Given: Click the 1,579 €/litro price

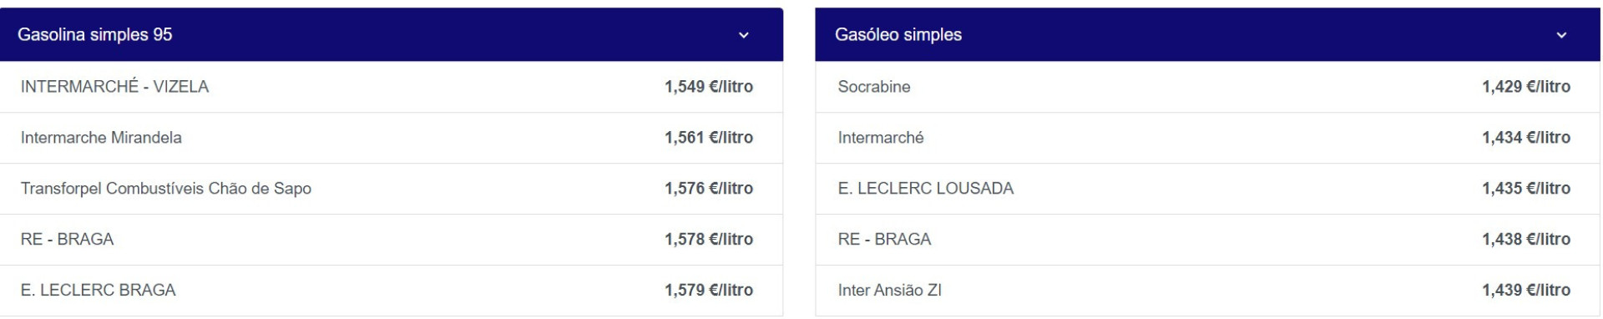Looking at the screenshot, I should tap(709, 291).
